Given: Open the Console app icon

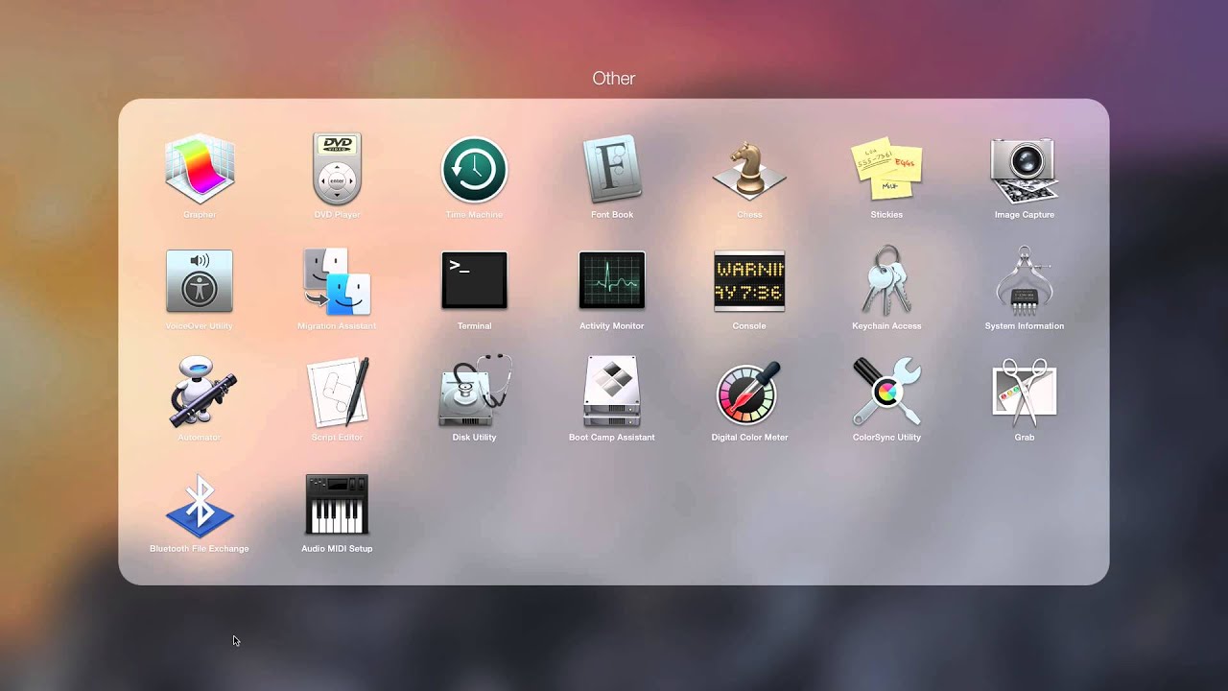Looking at the screenshot, I should click(x=749, y=281).
